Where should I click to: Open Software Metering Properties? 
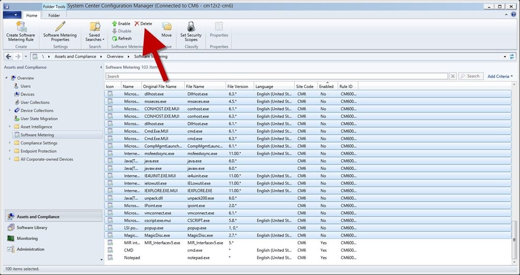(60, 31)
